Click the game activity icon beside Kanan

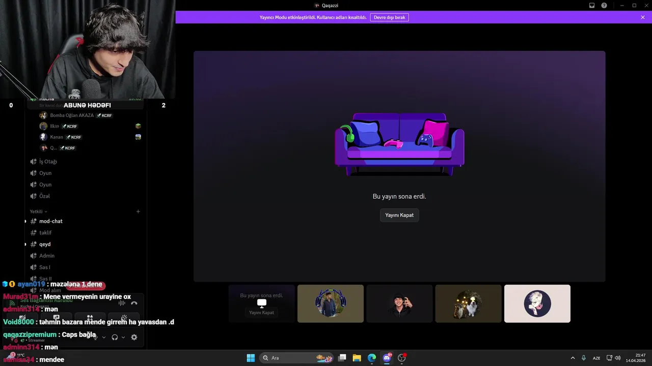(138, 137)
